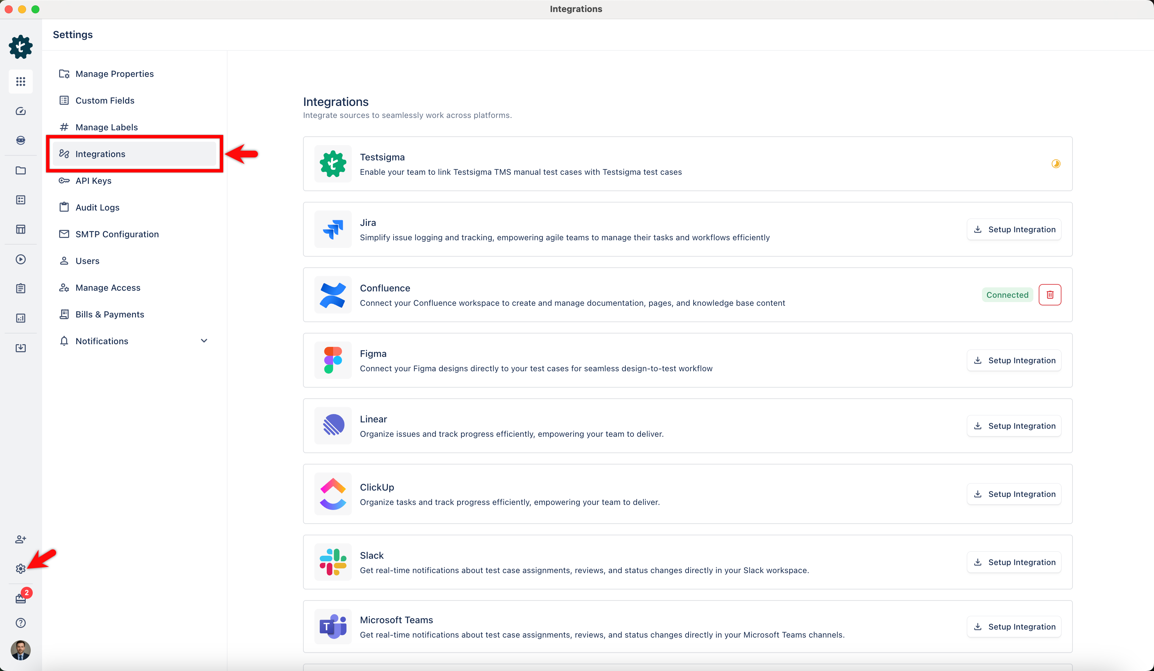
Task: Expand the Notifications section chevron
Action: tap(204, 341)
